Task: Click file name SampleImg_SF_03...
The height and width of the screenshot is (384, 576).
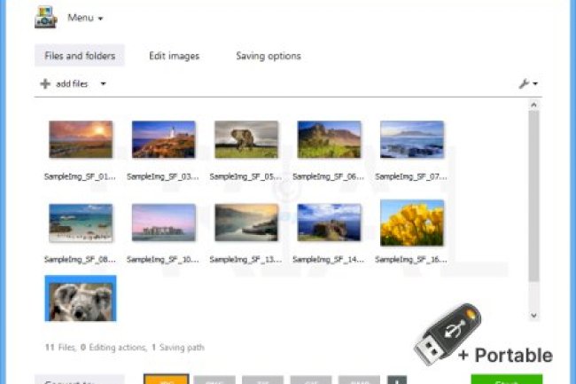Action: 163,176
